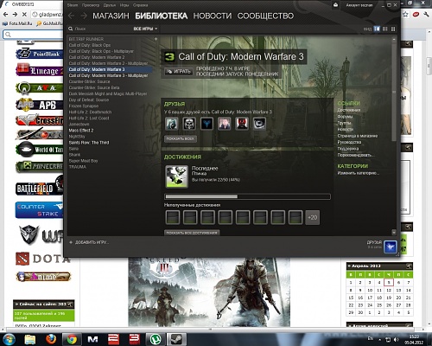432x346 pixels.
Task: Open the friends list avatar icon
Action: 391,247
